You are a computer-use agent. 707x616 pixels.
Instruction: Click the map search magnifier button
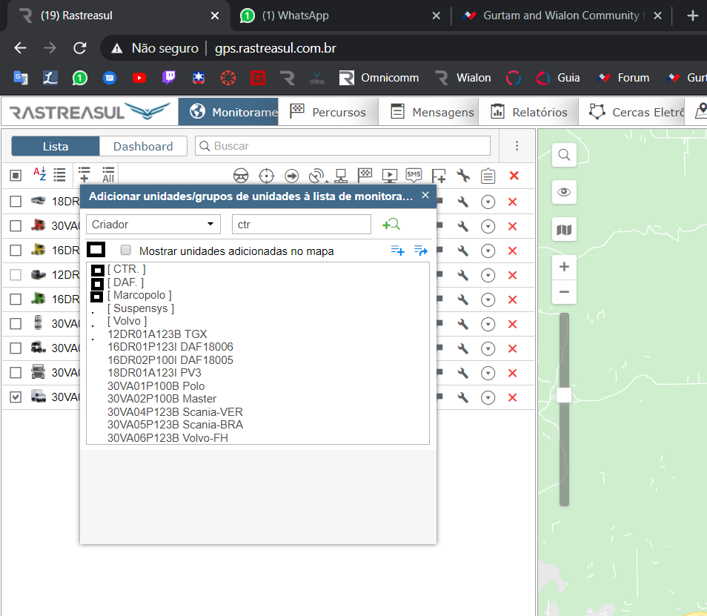click(564, 155)
